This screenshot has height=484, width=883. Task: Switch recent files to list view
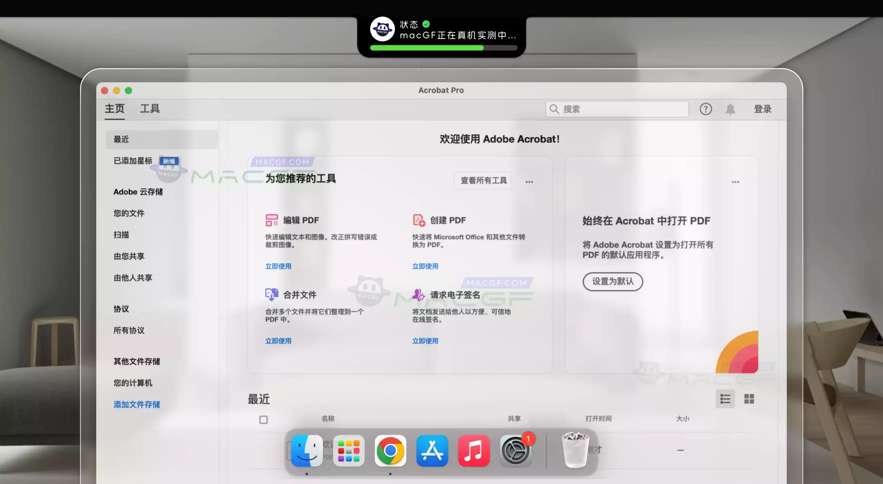coord(725,399)
